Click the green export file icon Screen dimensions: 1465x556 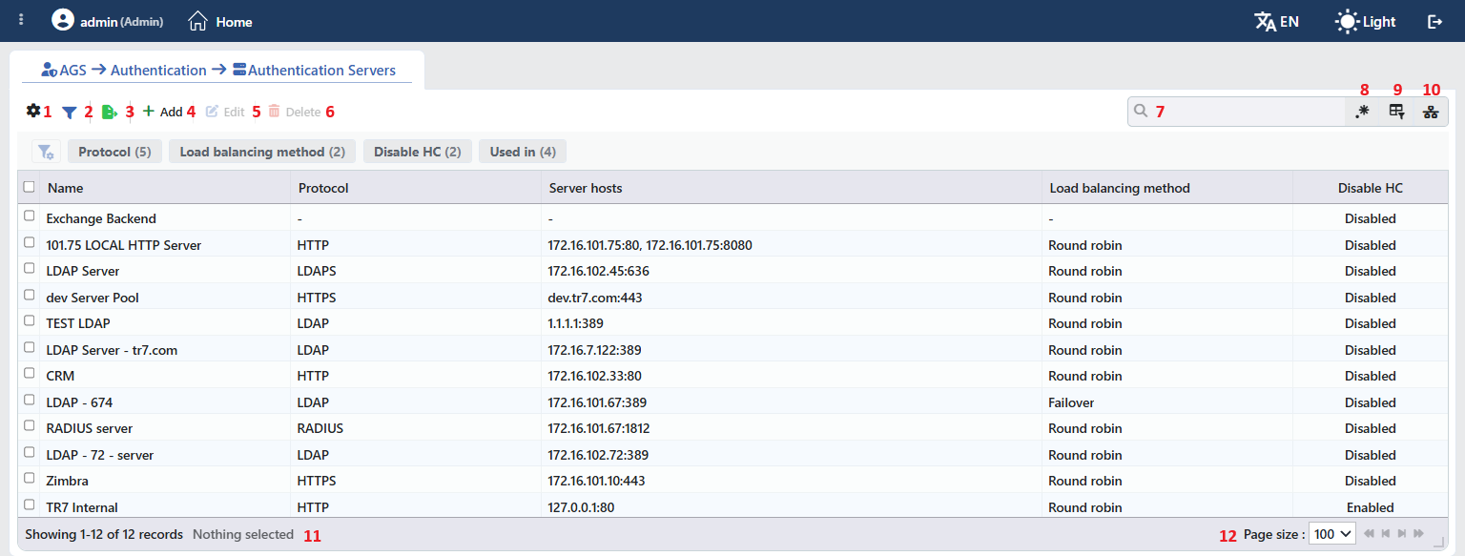(x=110, y=112)
